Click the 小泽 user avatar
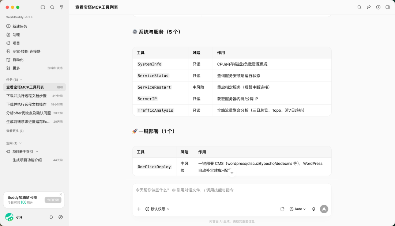 pos(10,217)
